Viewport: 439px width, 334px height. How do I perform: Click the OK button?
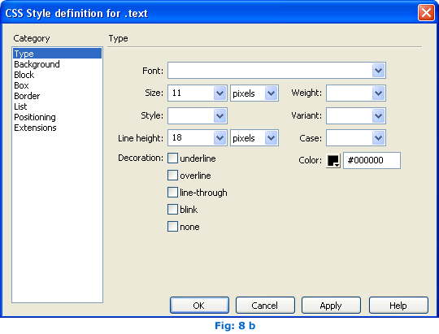click(199, 306)
